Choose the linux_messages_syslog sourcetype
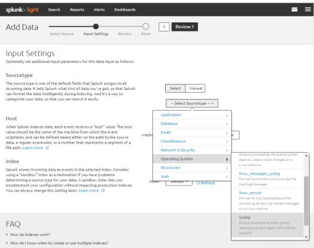The width and height of the screenshot is (314, 248). tap(268, 179)
